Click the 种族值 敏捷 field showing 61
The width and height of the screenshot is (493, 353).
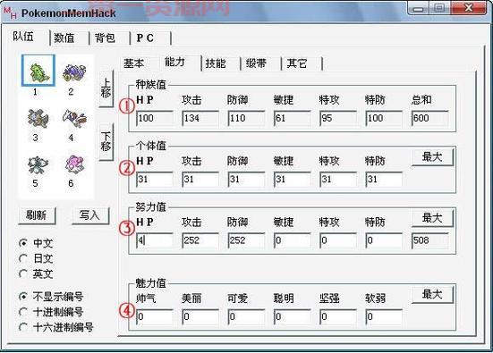pos(293,118)
